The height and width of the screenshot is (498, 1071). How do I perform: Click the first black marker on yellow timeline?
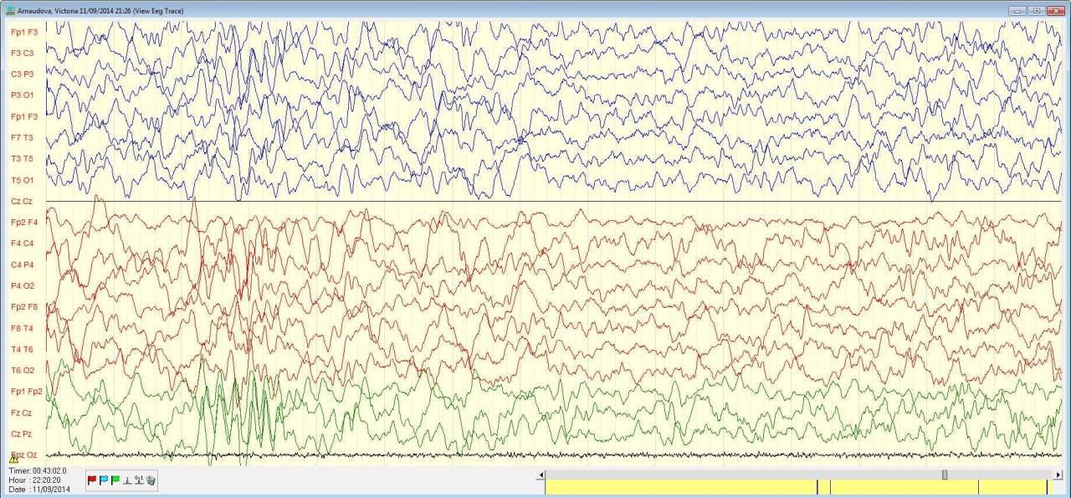817,487
